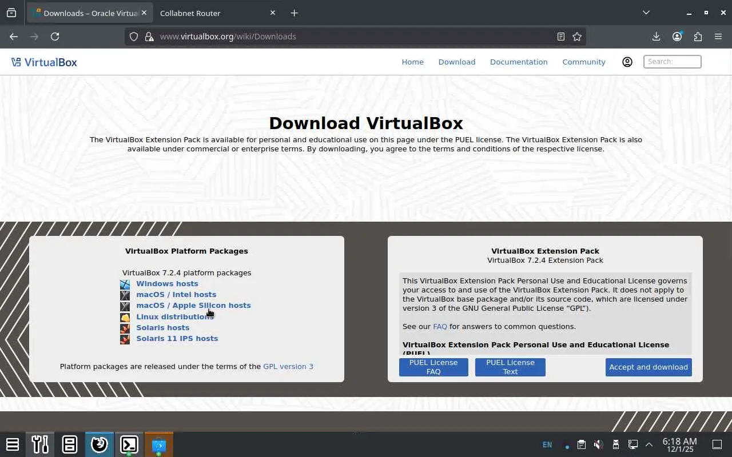Open a new browser tab
Viewport: 732px width, 457px height.
tap(294, 13)
